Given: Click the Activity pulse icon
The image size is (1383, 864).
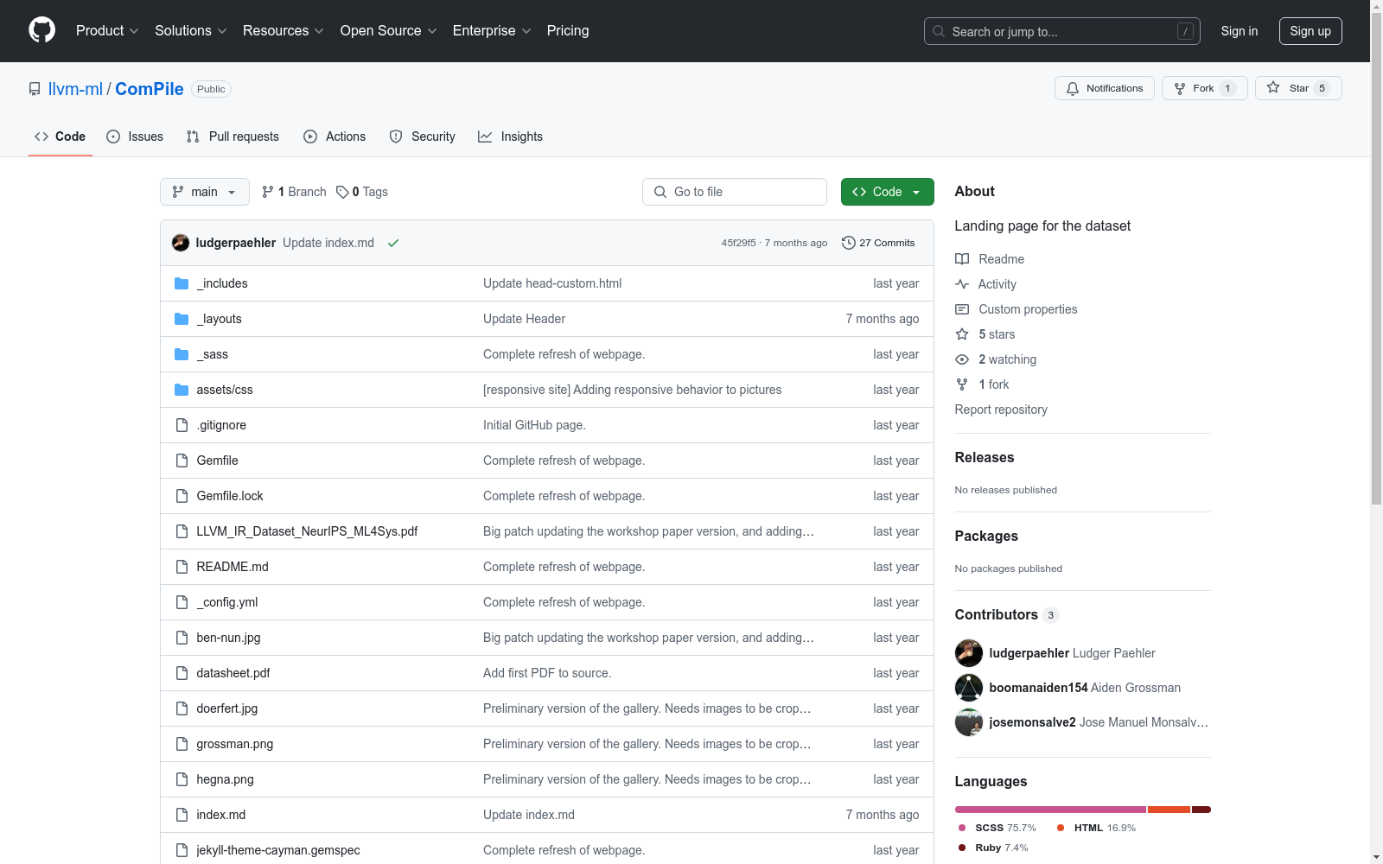Looking at the screenshot, I should tap(962, 284).
